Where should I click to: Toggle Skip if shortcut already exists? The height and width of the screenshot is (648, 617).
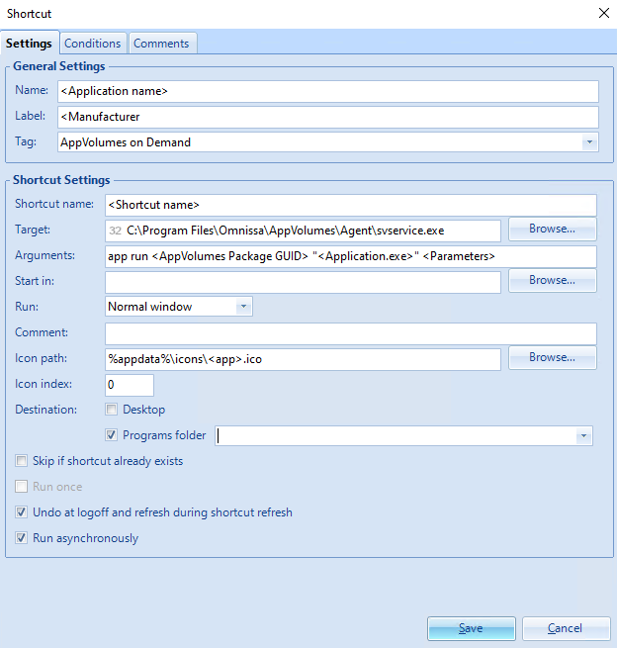pos(22,461)
